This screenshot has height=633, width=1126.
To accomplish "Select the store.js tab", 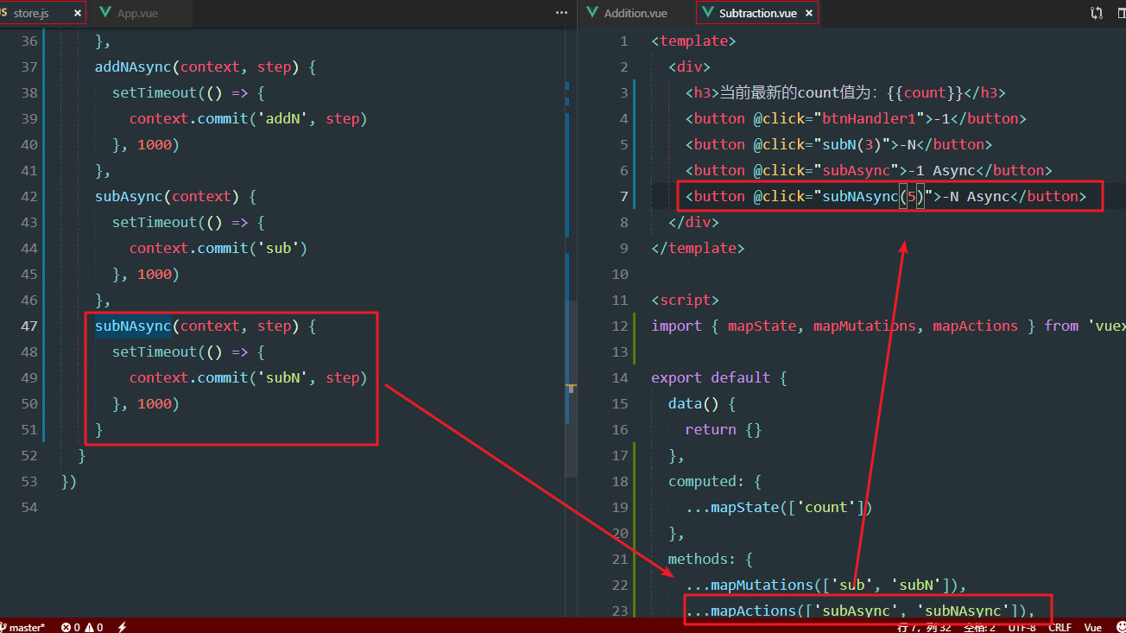I will pyautogui.click(x=35, y=14).
